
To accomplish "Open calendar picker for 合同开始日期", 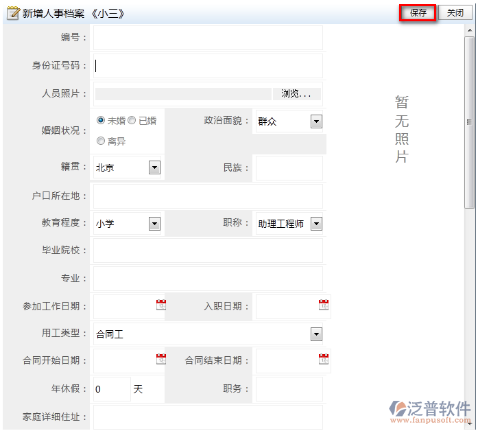I will pyautogui.click(x=161, y=359).
